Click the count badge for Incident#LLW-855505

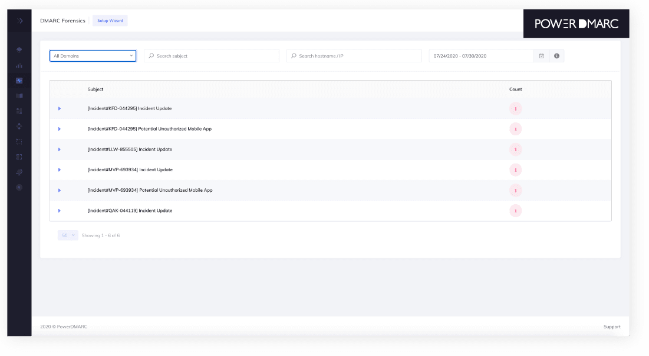(515, 149)
